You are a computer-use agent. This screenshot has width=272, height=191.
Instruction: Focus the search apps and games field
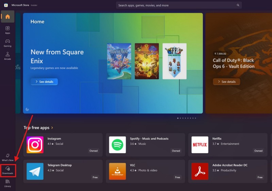[x=179, y=5]
